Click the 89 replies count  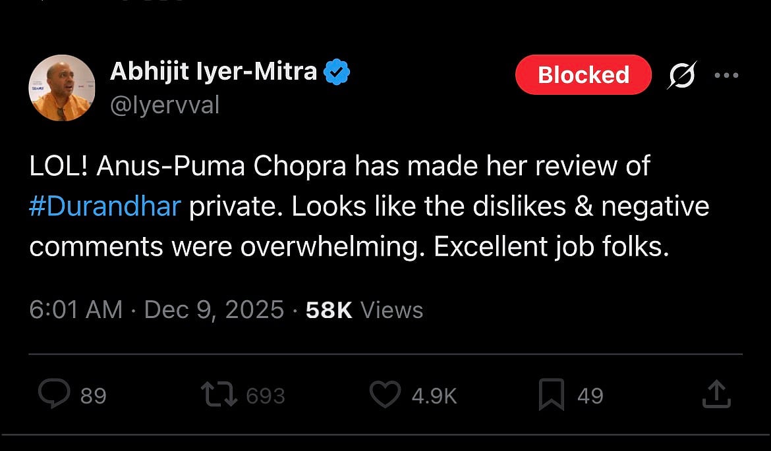point(93,396)
